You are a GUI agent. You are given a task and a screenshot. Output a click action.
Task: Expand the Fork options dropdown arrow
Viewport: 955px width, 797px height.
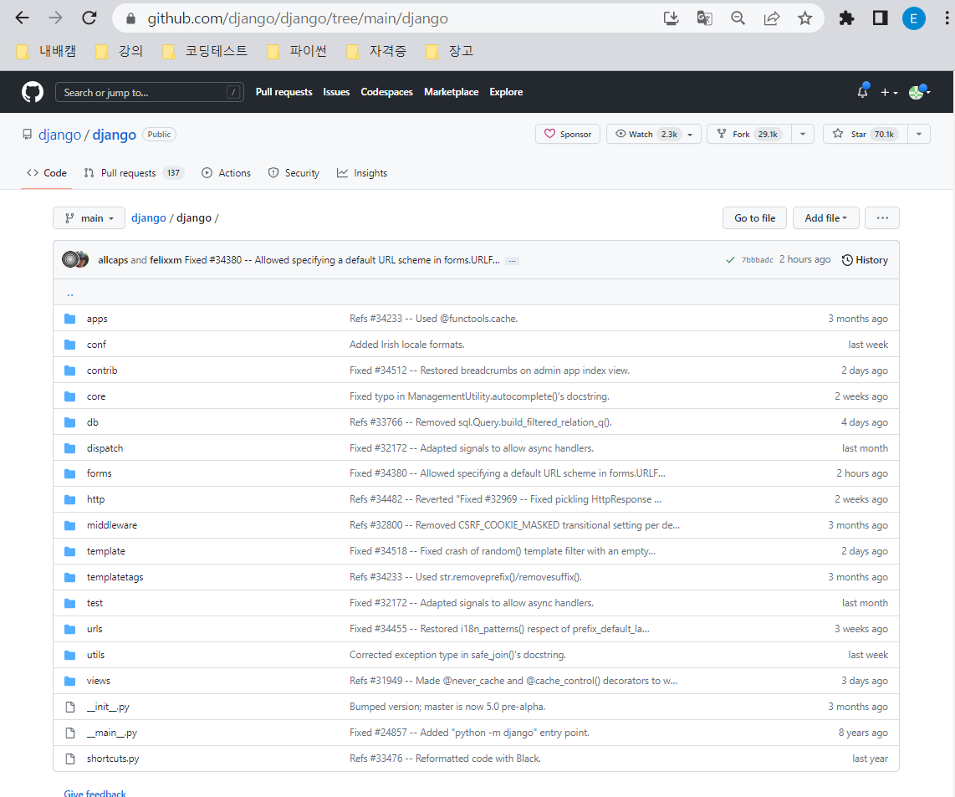(803, 135)
